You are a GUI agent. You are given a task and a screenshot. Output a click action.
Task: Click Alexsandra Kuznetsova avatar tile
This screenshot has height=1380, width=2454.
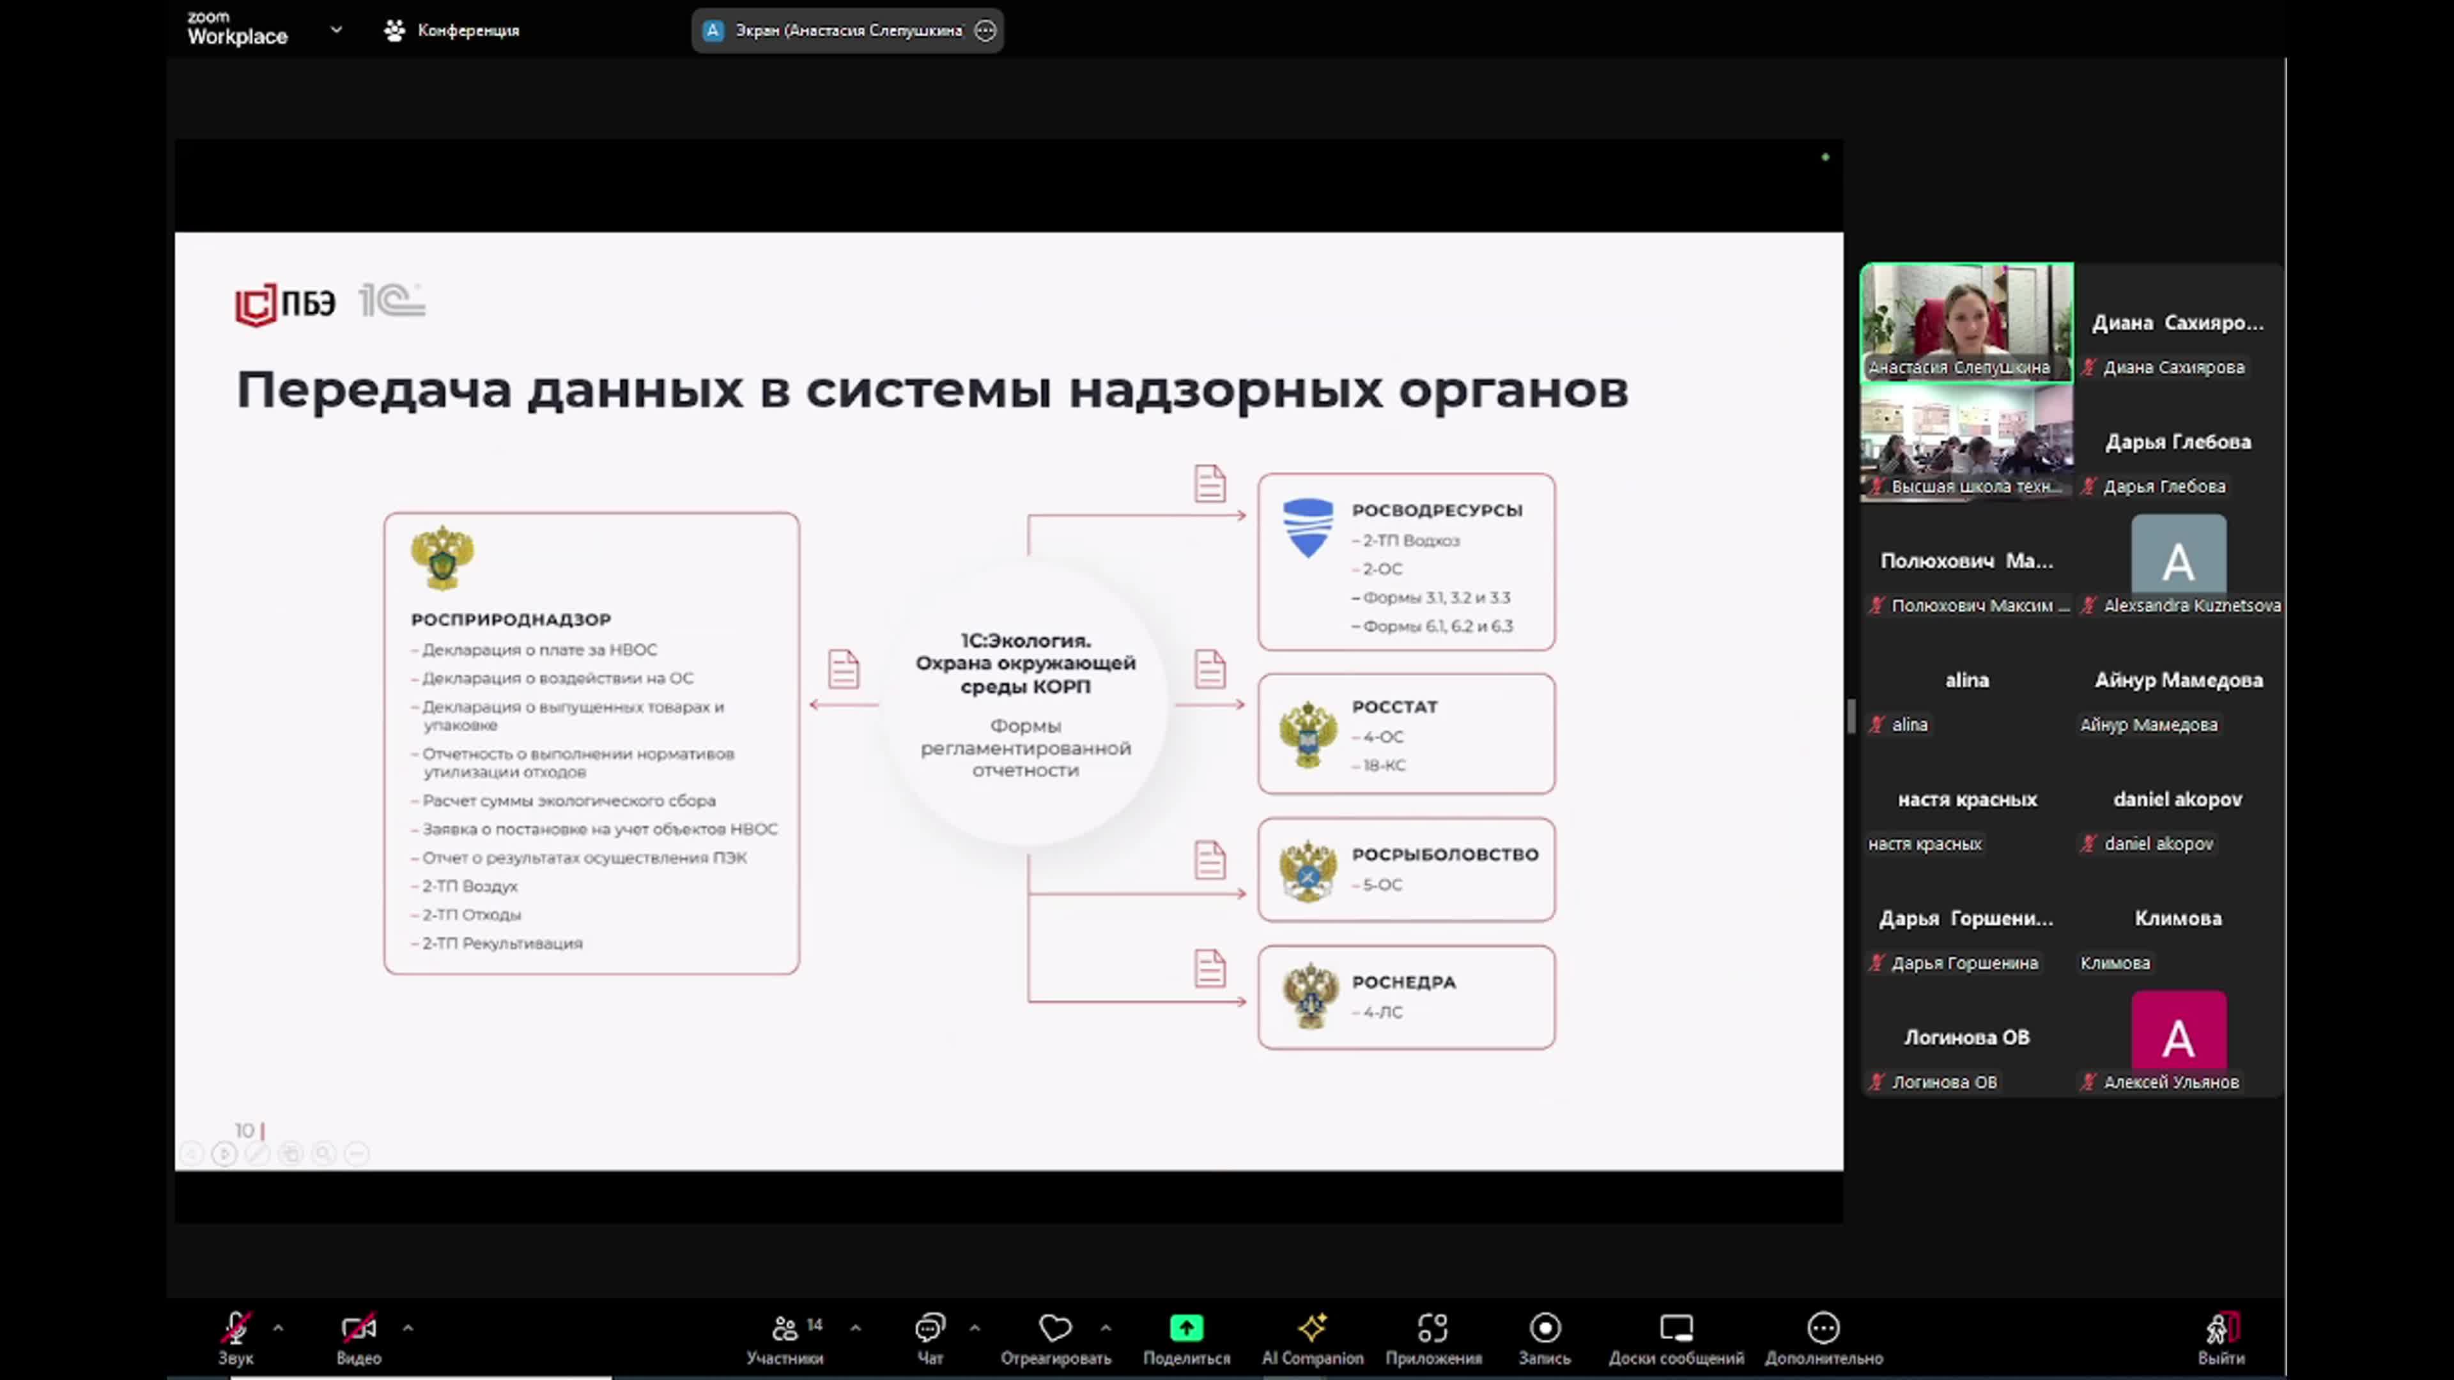(2178, 561)
